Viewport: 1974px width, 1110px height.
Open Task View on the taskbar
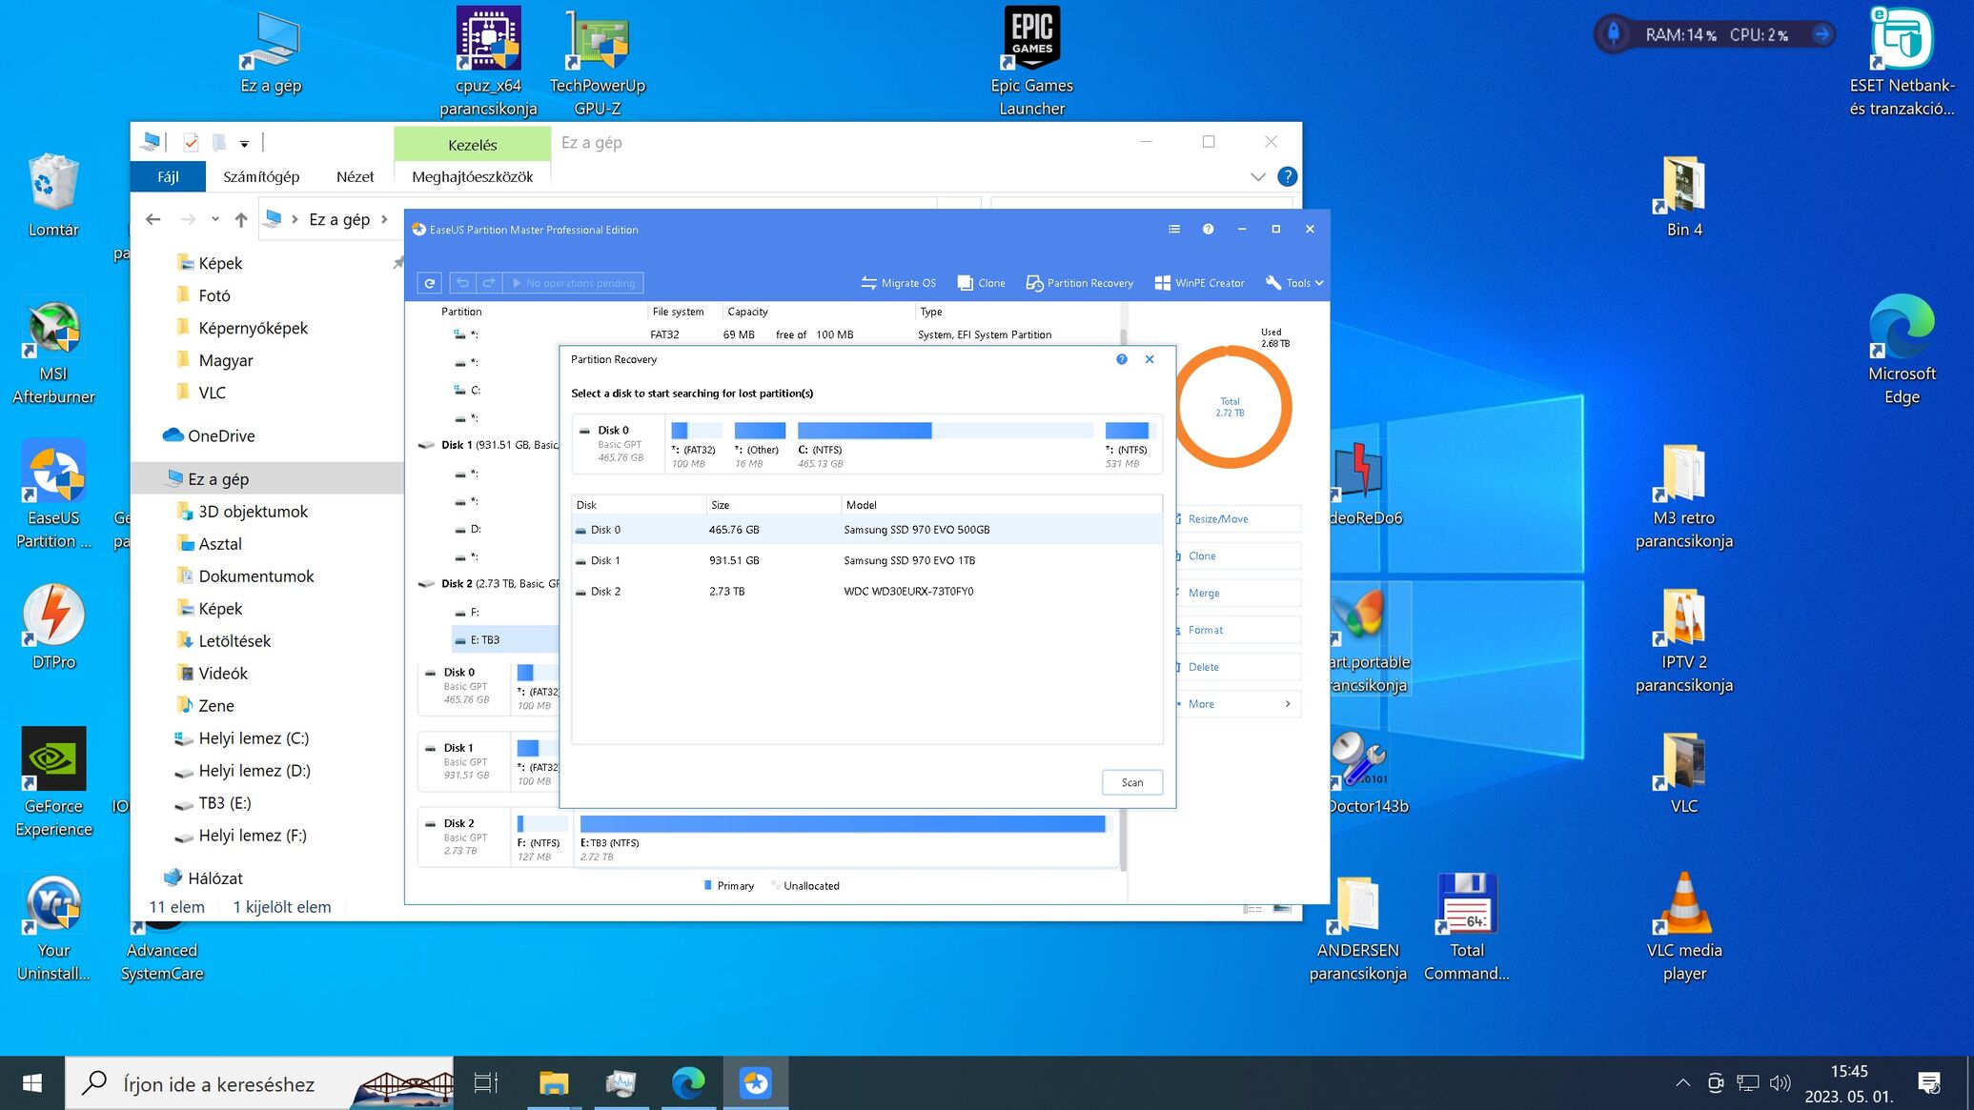486,1083
